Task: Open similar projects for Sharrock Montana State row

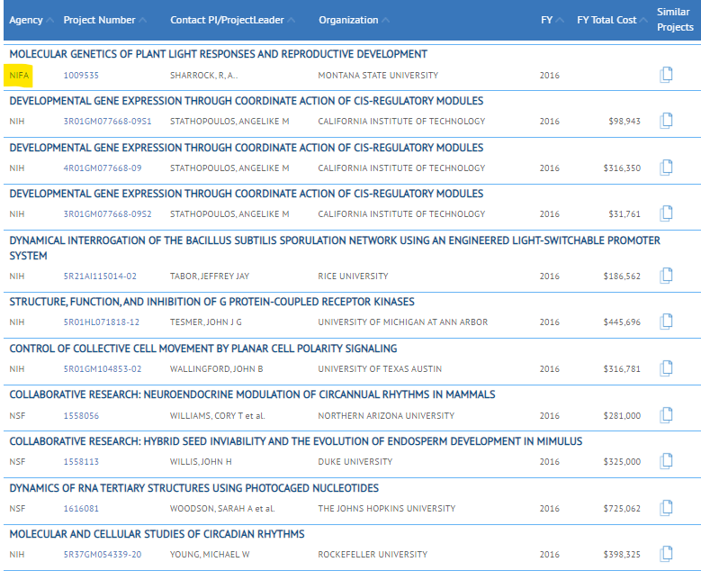Action: [666, 75]
